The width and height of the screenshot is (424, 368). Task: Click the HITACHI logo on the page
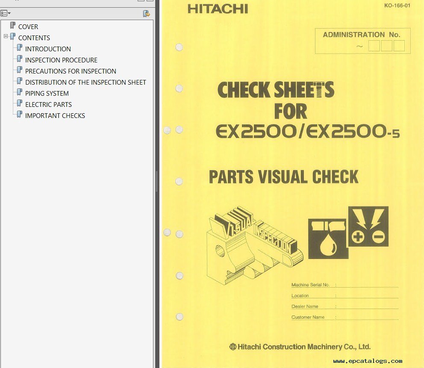(x=218, y=9)
